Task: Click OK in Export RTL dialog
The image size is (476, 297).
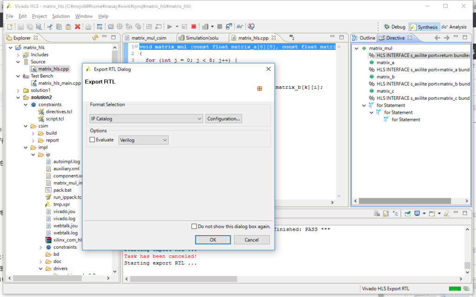Action: click(213, 240)
